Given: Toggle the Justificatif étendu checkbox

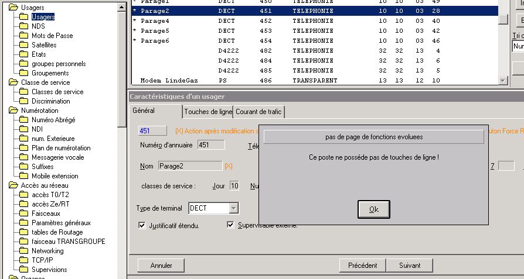Looking at the screenshot, I should tap(142, 226).
